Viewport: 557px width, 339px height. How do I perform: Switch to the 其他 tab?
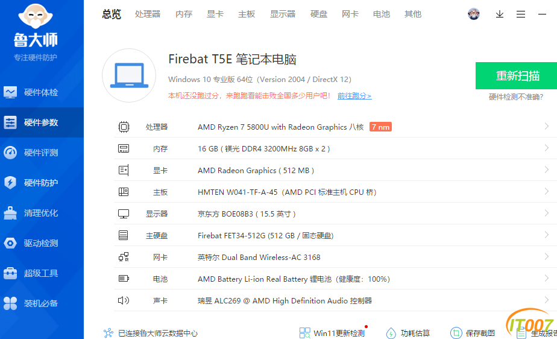tap(413, 14)
